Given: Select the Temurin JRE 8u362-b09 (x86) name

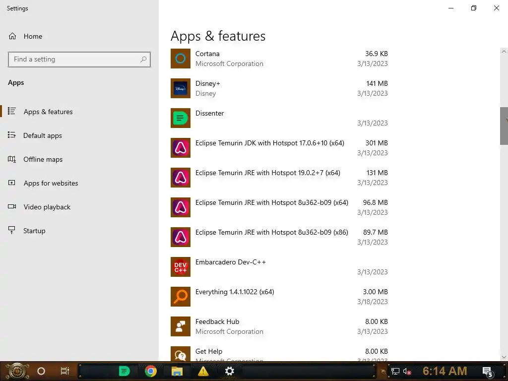Looking at the screenshot, I should coord(272,233).
